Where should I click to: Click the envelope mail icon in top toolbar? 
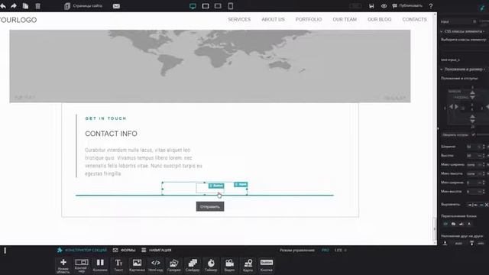(116, 6)
